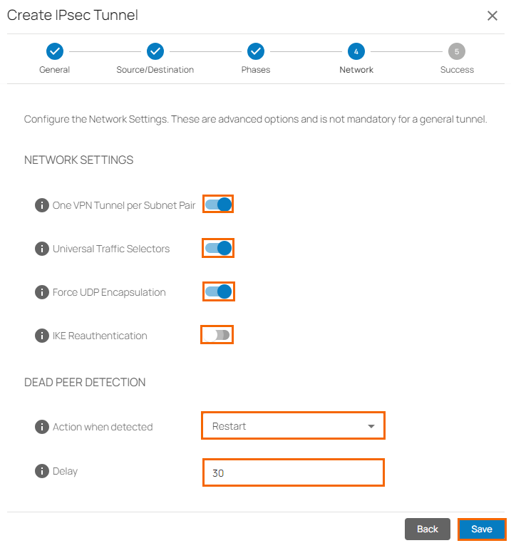511x543 pixels.
Task: Open the Action when detected dropdown
Action: coord(293,426)
